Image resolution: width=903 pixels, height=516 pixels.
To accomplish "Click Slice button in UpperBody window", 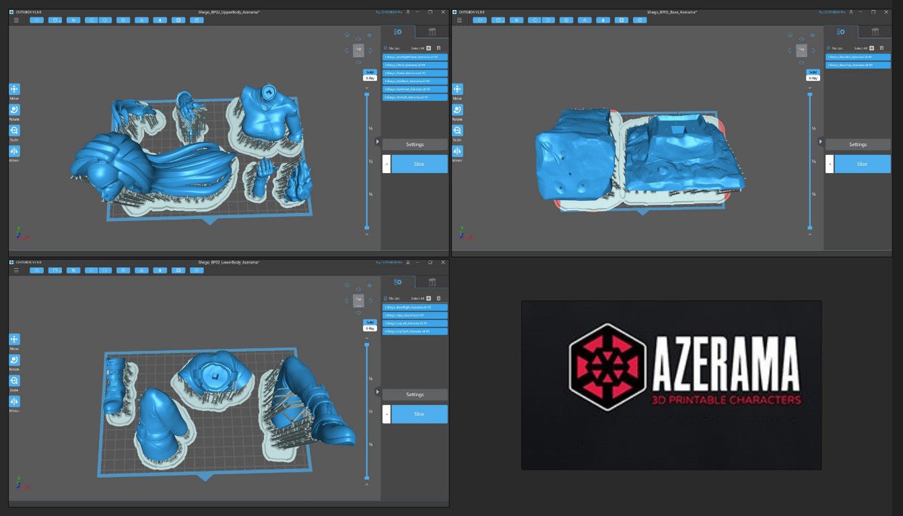I will coord(420,164).
